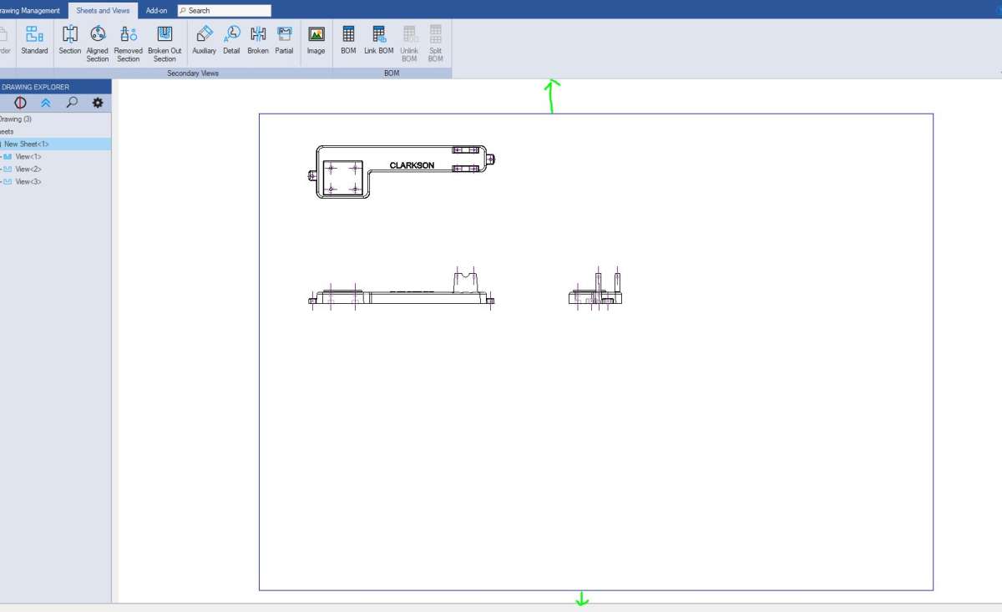1002x612 pixels.
Task: Open Drawing Explorer settings gear
Action: 98,103
